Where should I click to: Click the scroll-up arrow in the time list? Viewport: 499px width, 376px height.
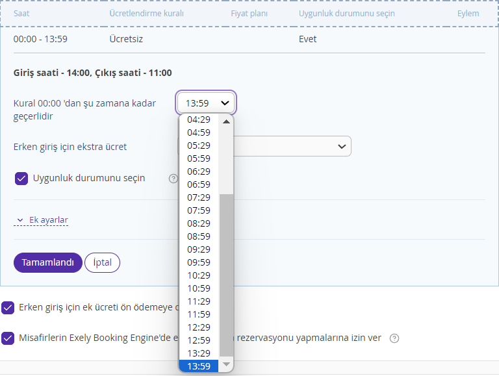pos(226,121)
